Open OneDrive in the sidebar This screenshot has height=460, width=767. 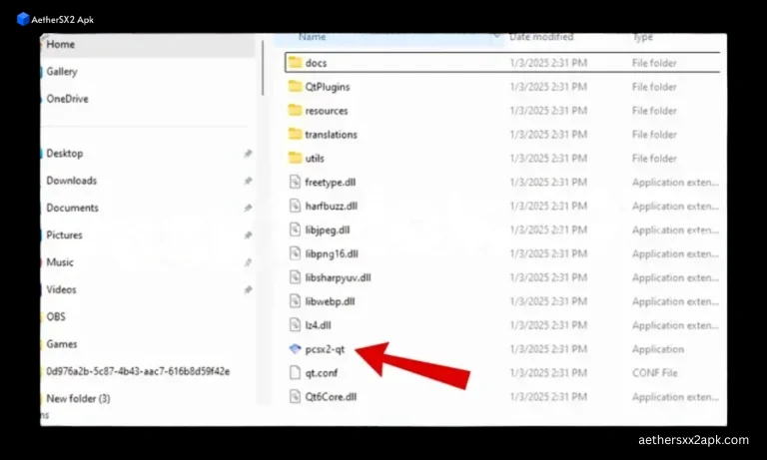(x=68, y=99)
